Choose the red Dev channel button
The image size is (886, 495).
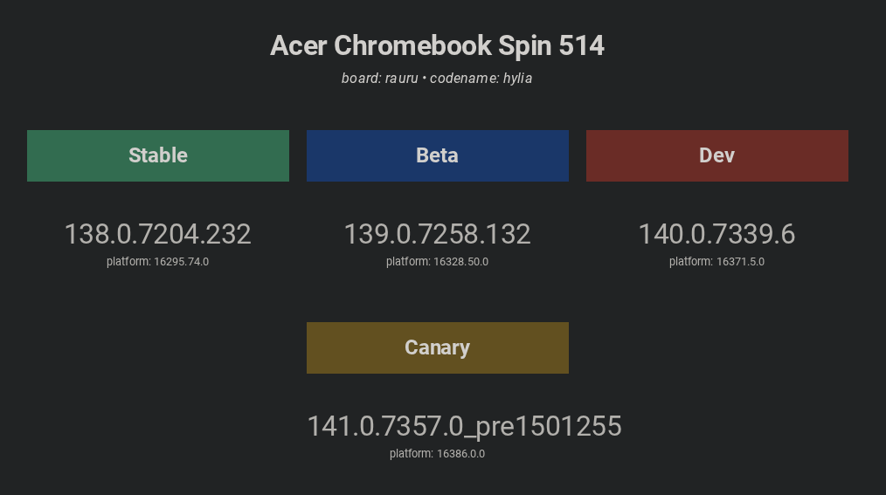[717, 155]
